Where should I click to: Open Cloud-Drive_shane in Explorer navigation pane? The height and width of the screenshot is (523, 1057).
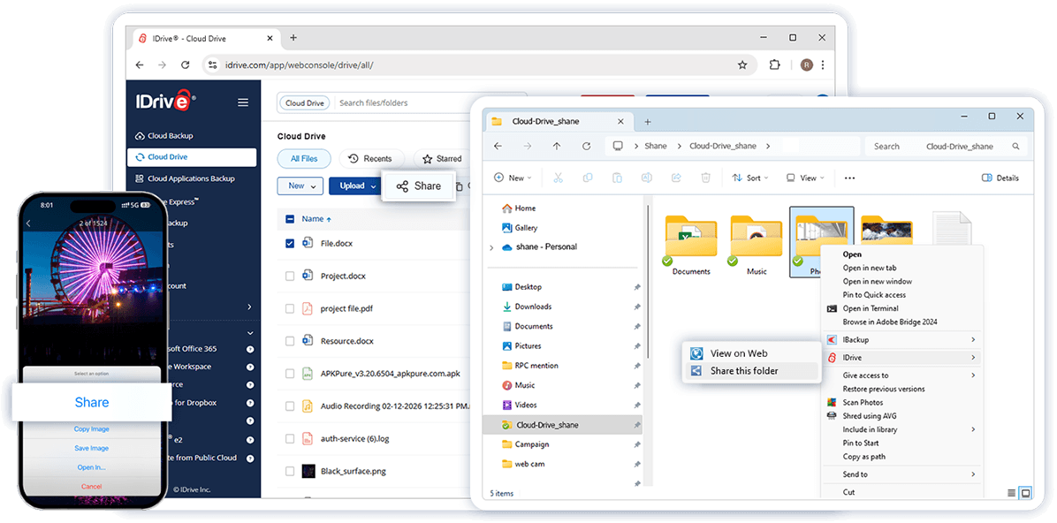[563, 425]
